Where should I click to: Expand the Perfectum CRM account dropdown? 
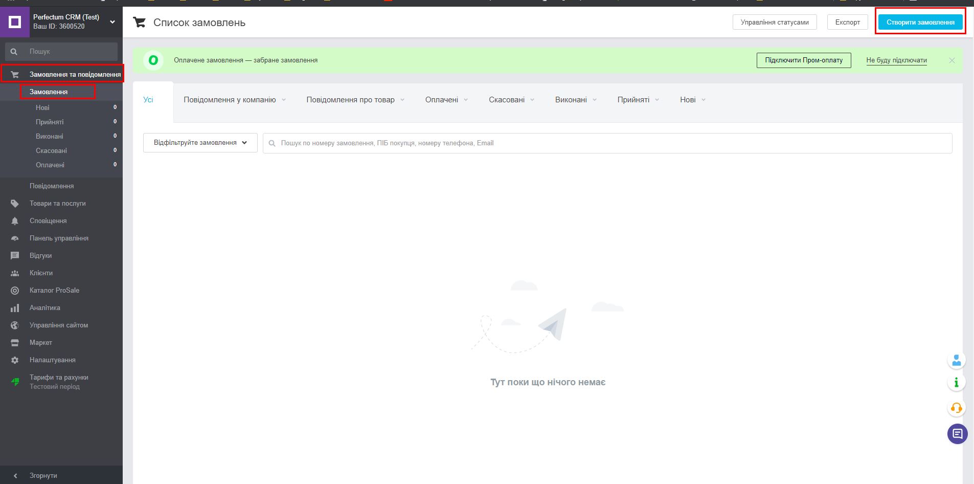pos(112,22)
